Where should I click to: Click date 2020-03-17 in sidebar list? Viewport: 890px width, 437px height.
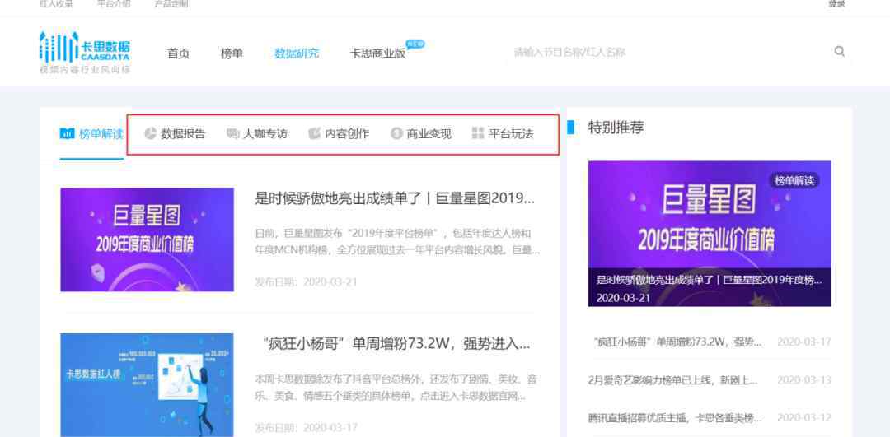[804, 342]
